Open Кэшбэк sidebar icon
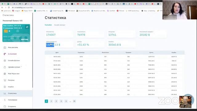 pyautogui.click(x=5, y=87)
